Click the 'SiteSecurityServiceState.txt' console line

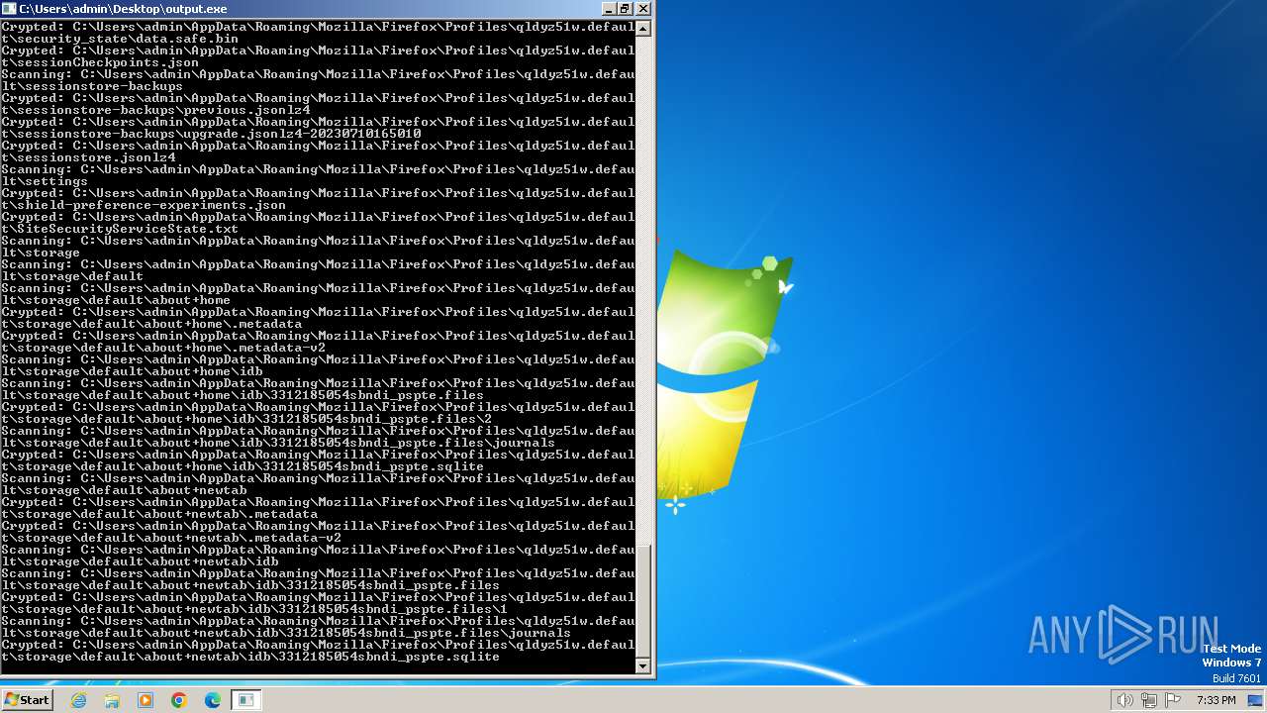point(120,229)
